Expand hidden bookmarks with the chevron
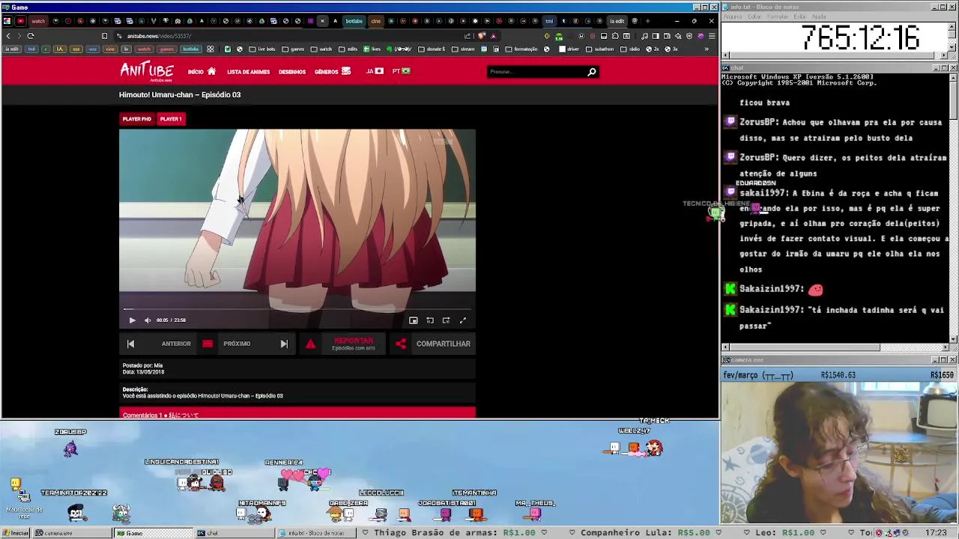The width and height of the screenshot is (959, 539). click(706, 49)
